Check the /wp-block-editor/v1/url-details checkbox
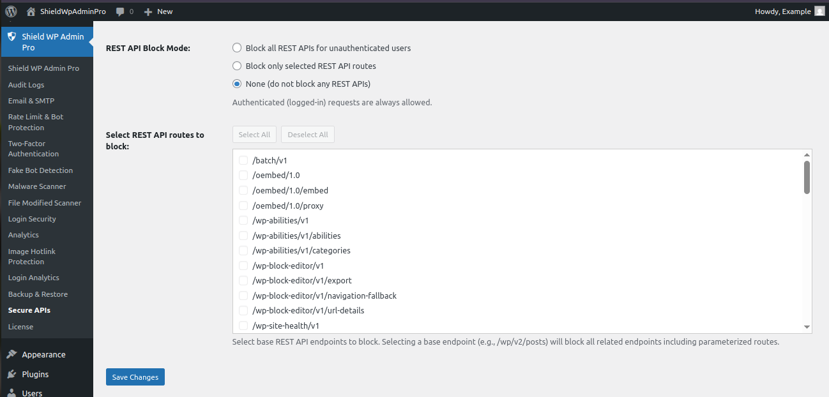Viewport: 829px width, 397px height. [243, 310]
